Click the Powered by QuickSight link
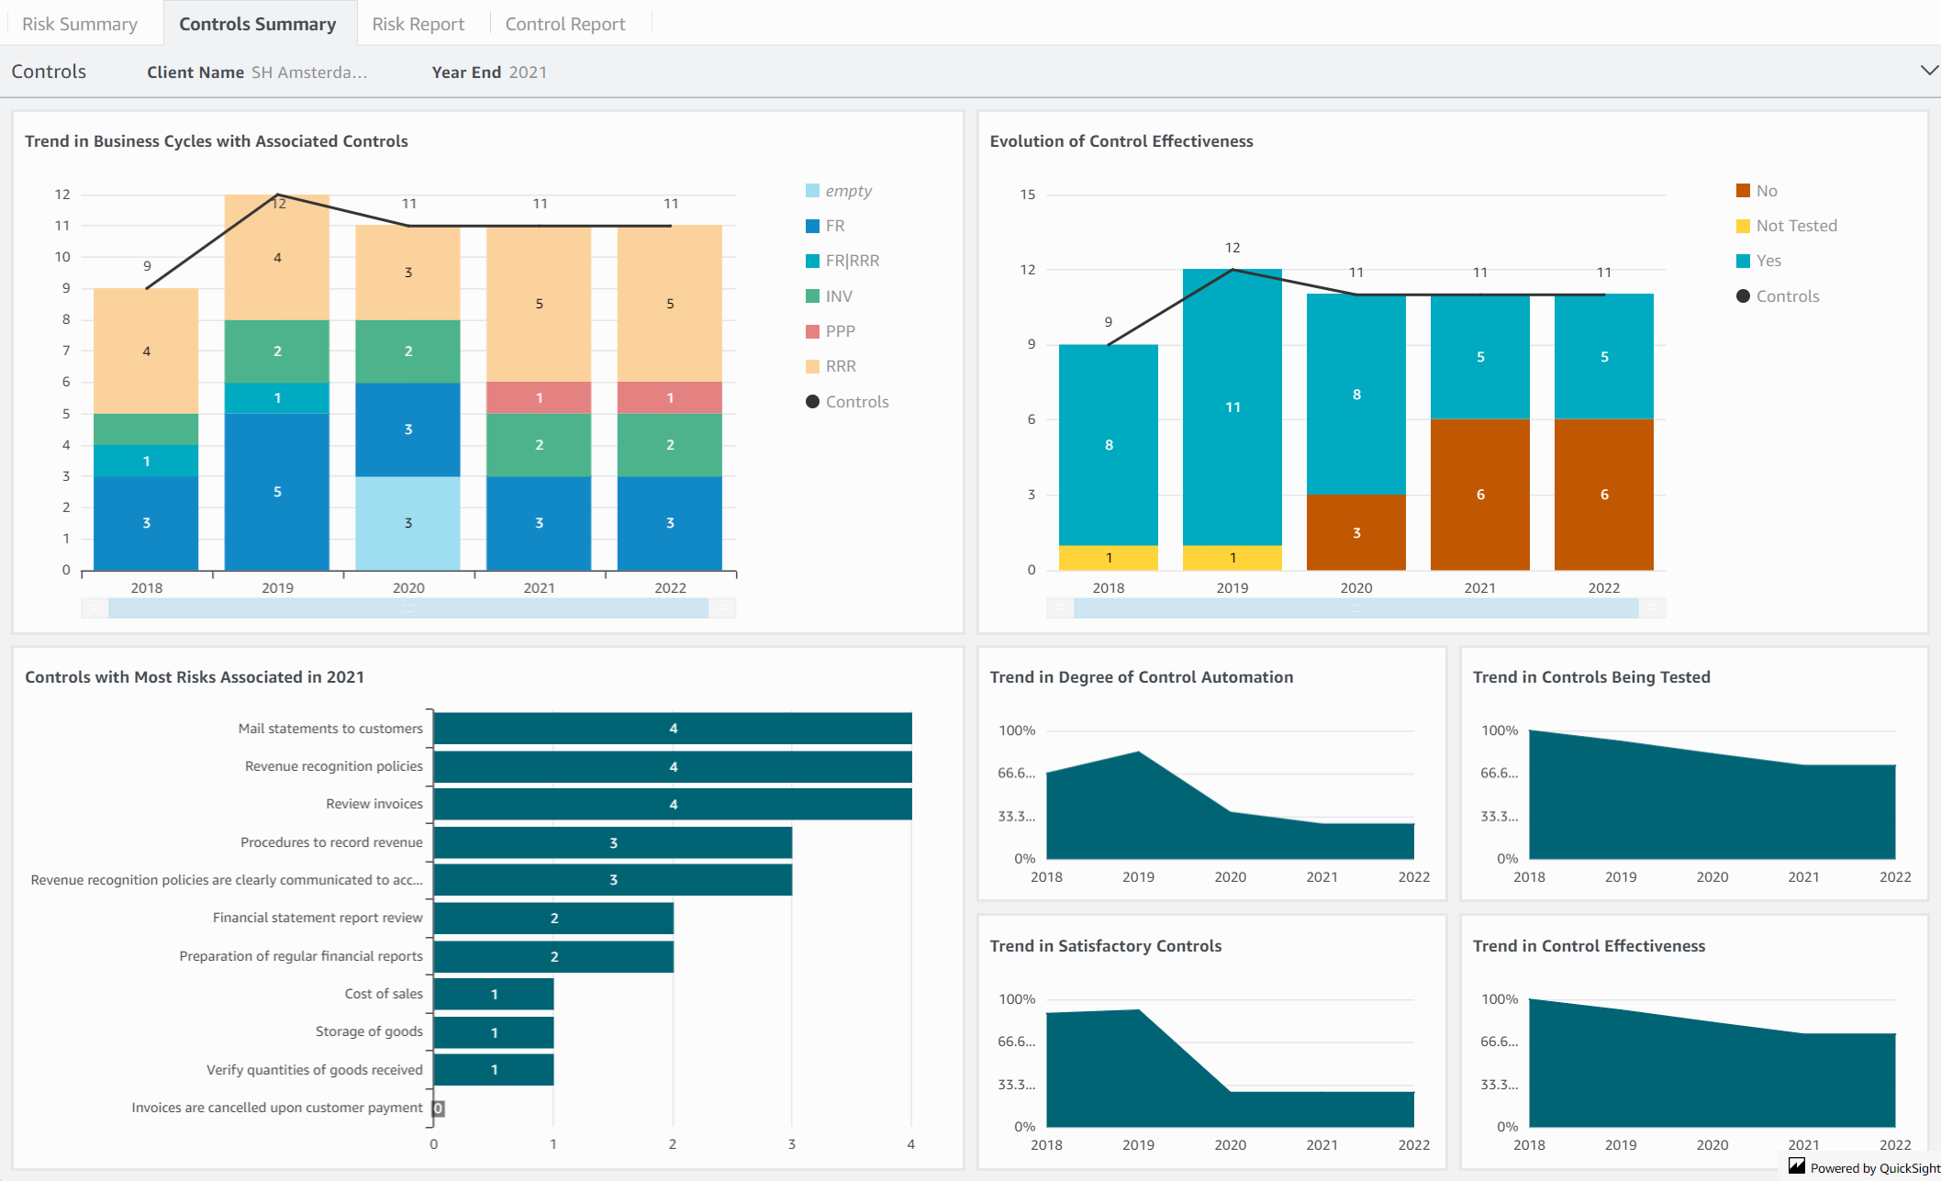This screenshot has width=1941, height=1181. click(x=1874, y=1168)
